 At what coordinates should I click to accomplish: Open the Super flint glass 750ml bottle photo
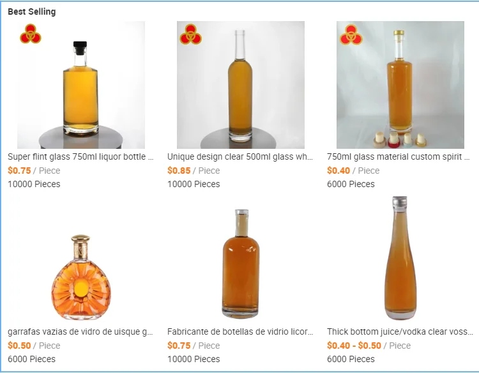tap(81, 84)
